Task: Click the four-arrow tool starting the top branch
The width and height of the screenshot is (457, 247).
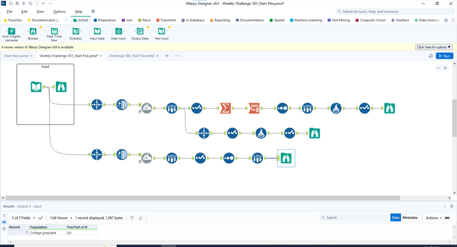Action: pos(97,105)
